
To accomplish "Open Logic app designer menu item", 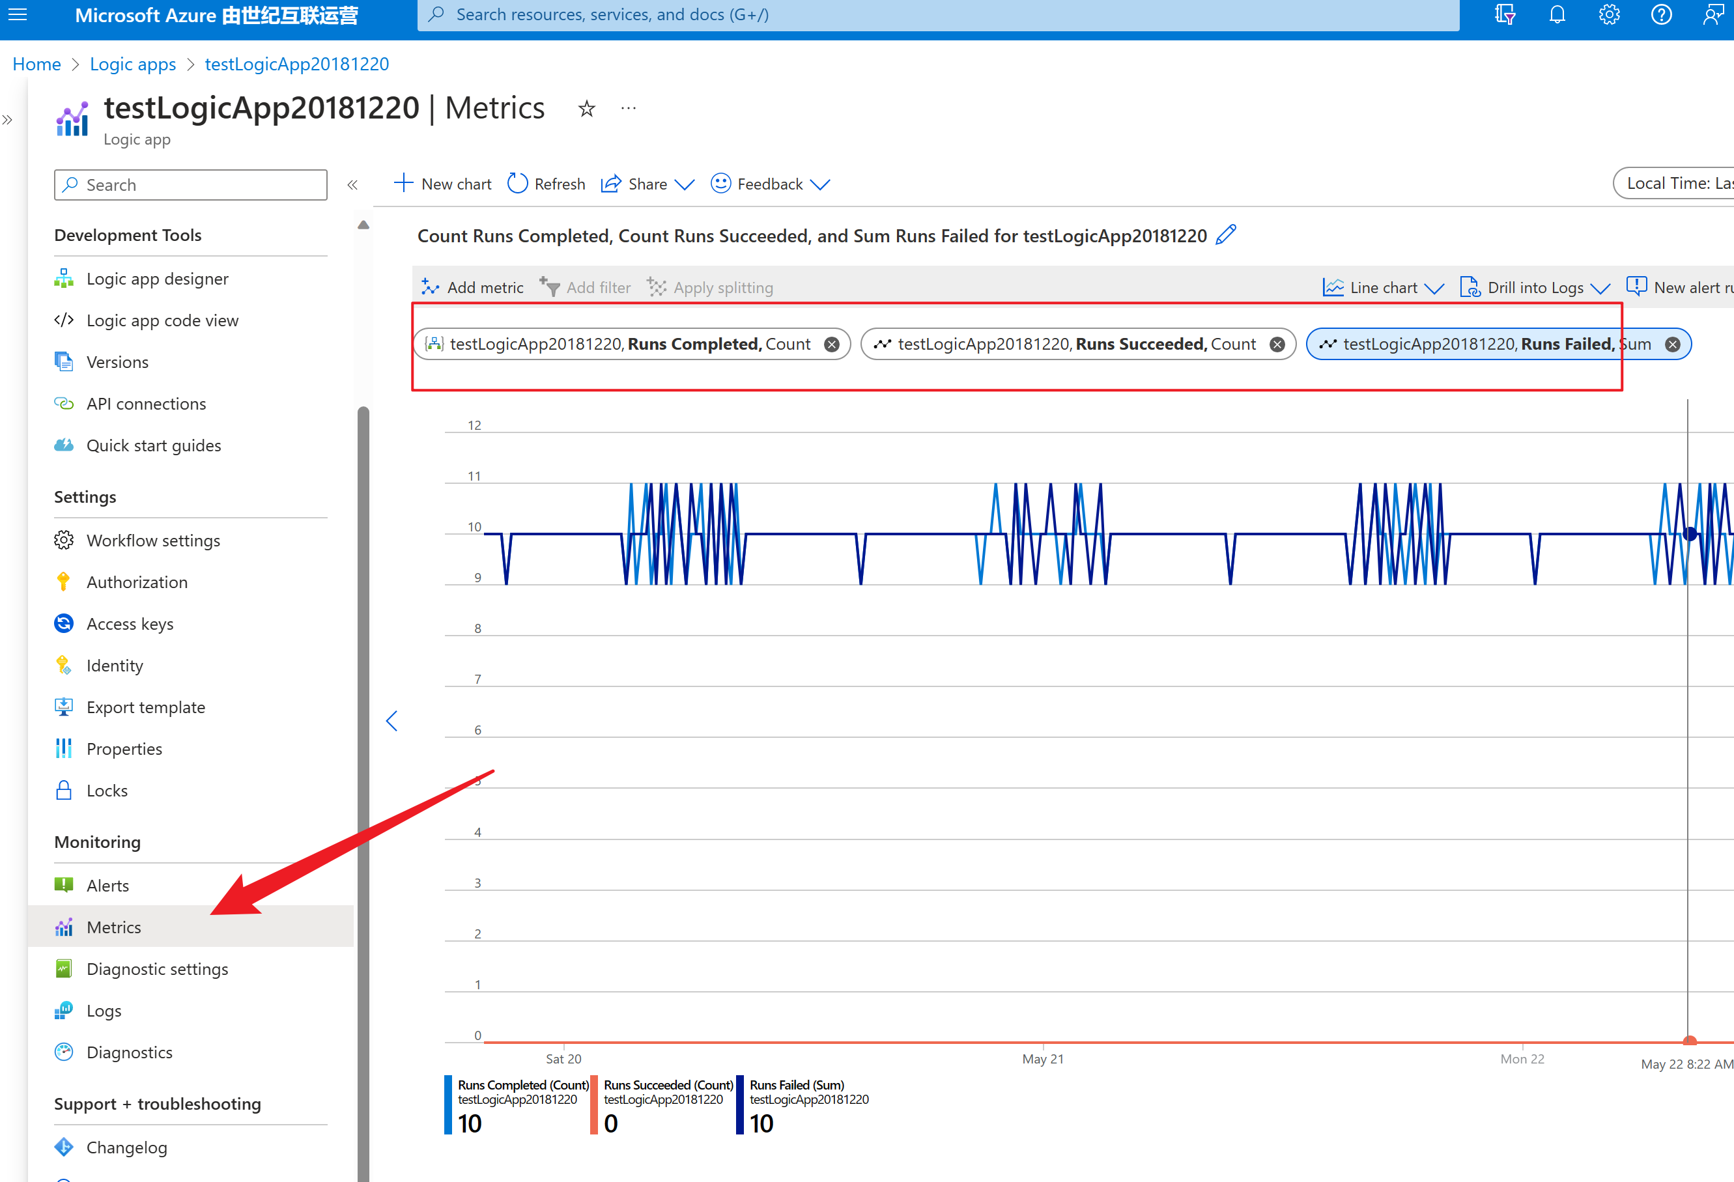I will (x=157, y=278).
